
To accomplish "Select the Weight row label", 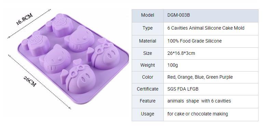I will click(x=147, y=65).
